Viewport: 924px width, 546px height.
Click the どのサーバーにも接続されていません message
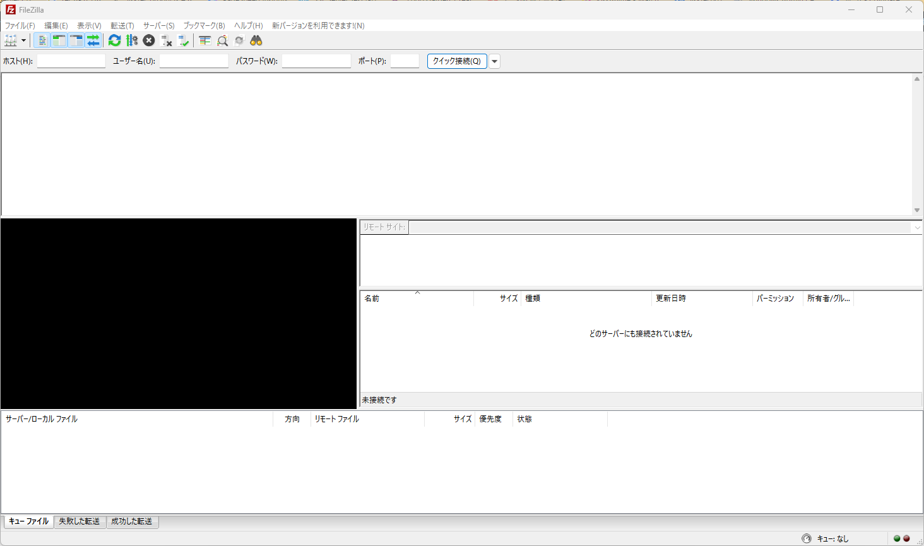pos(641,334)
